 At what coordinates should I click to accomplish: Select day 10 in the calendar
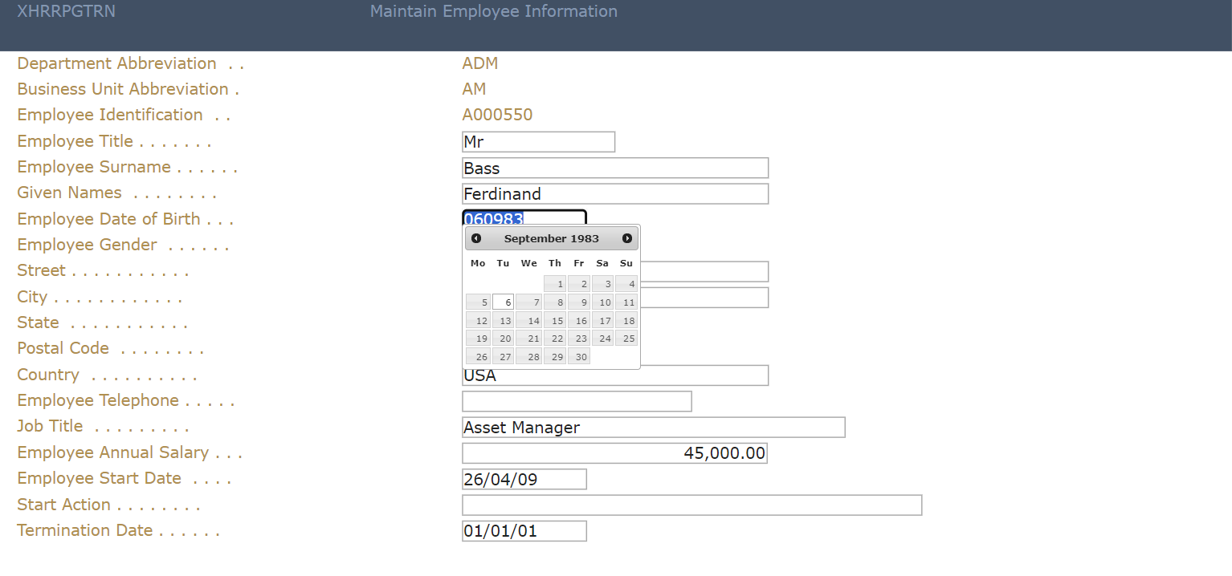click(x=603, y=302)
